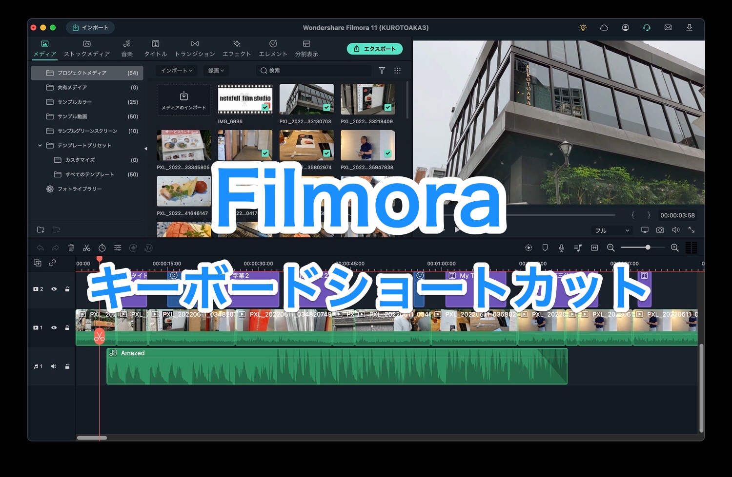Toggle visibility eye on video track 1
732x477 pixels.
click(x=54, y=328)
